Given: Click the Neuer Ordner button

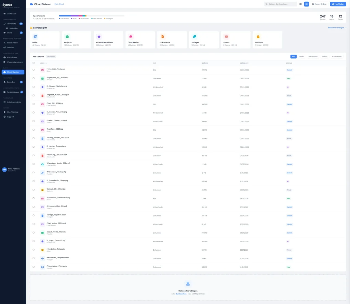Looking at the screenshot, I should click(319, 4).
